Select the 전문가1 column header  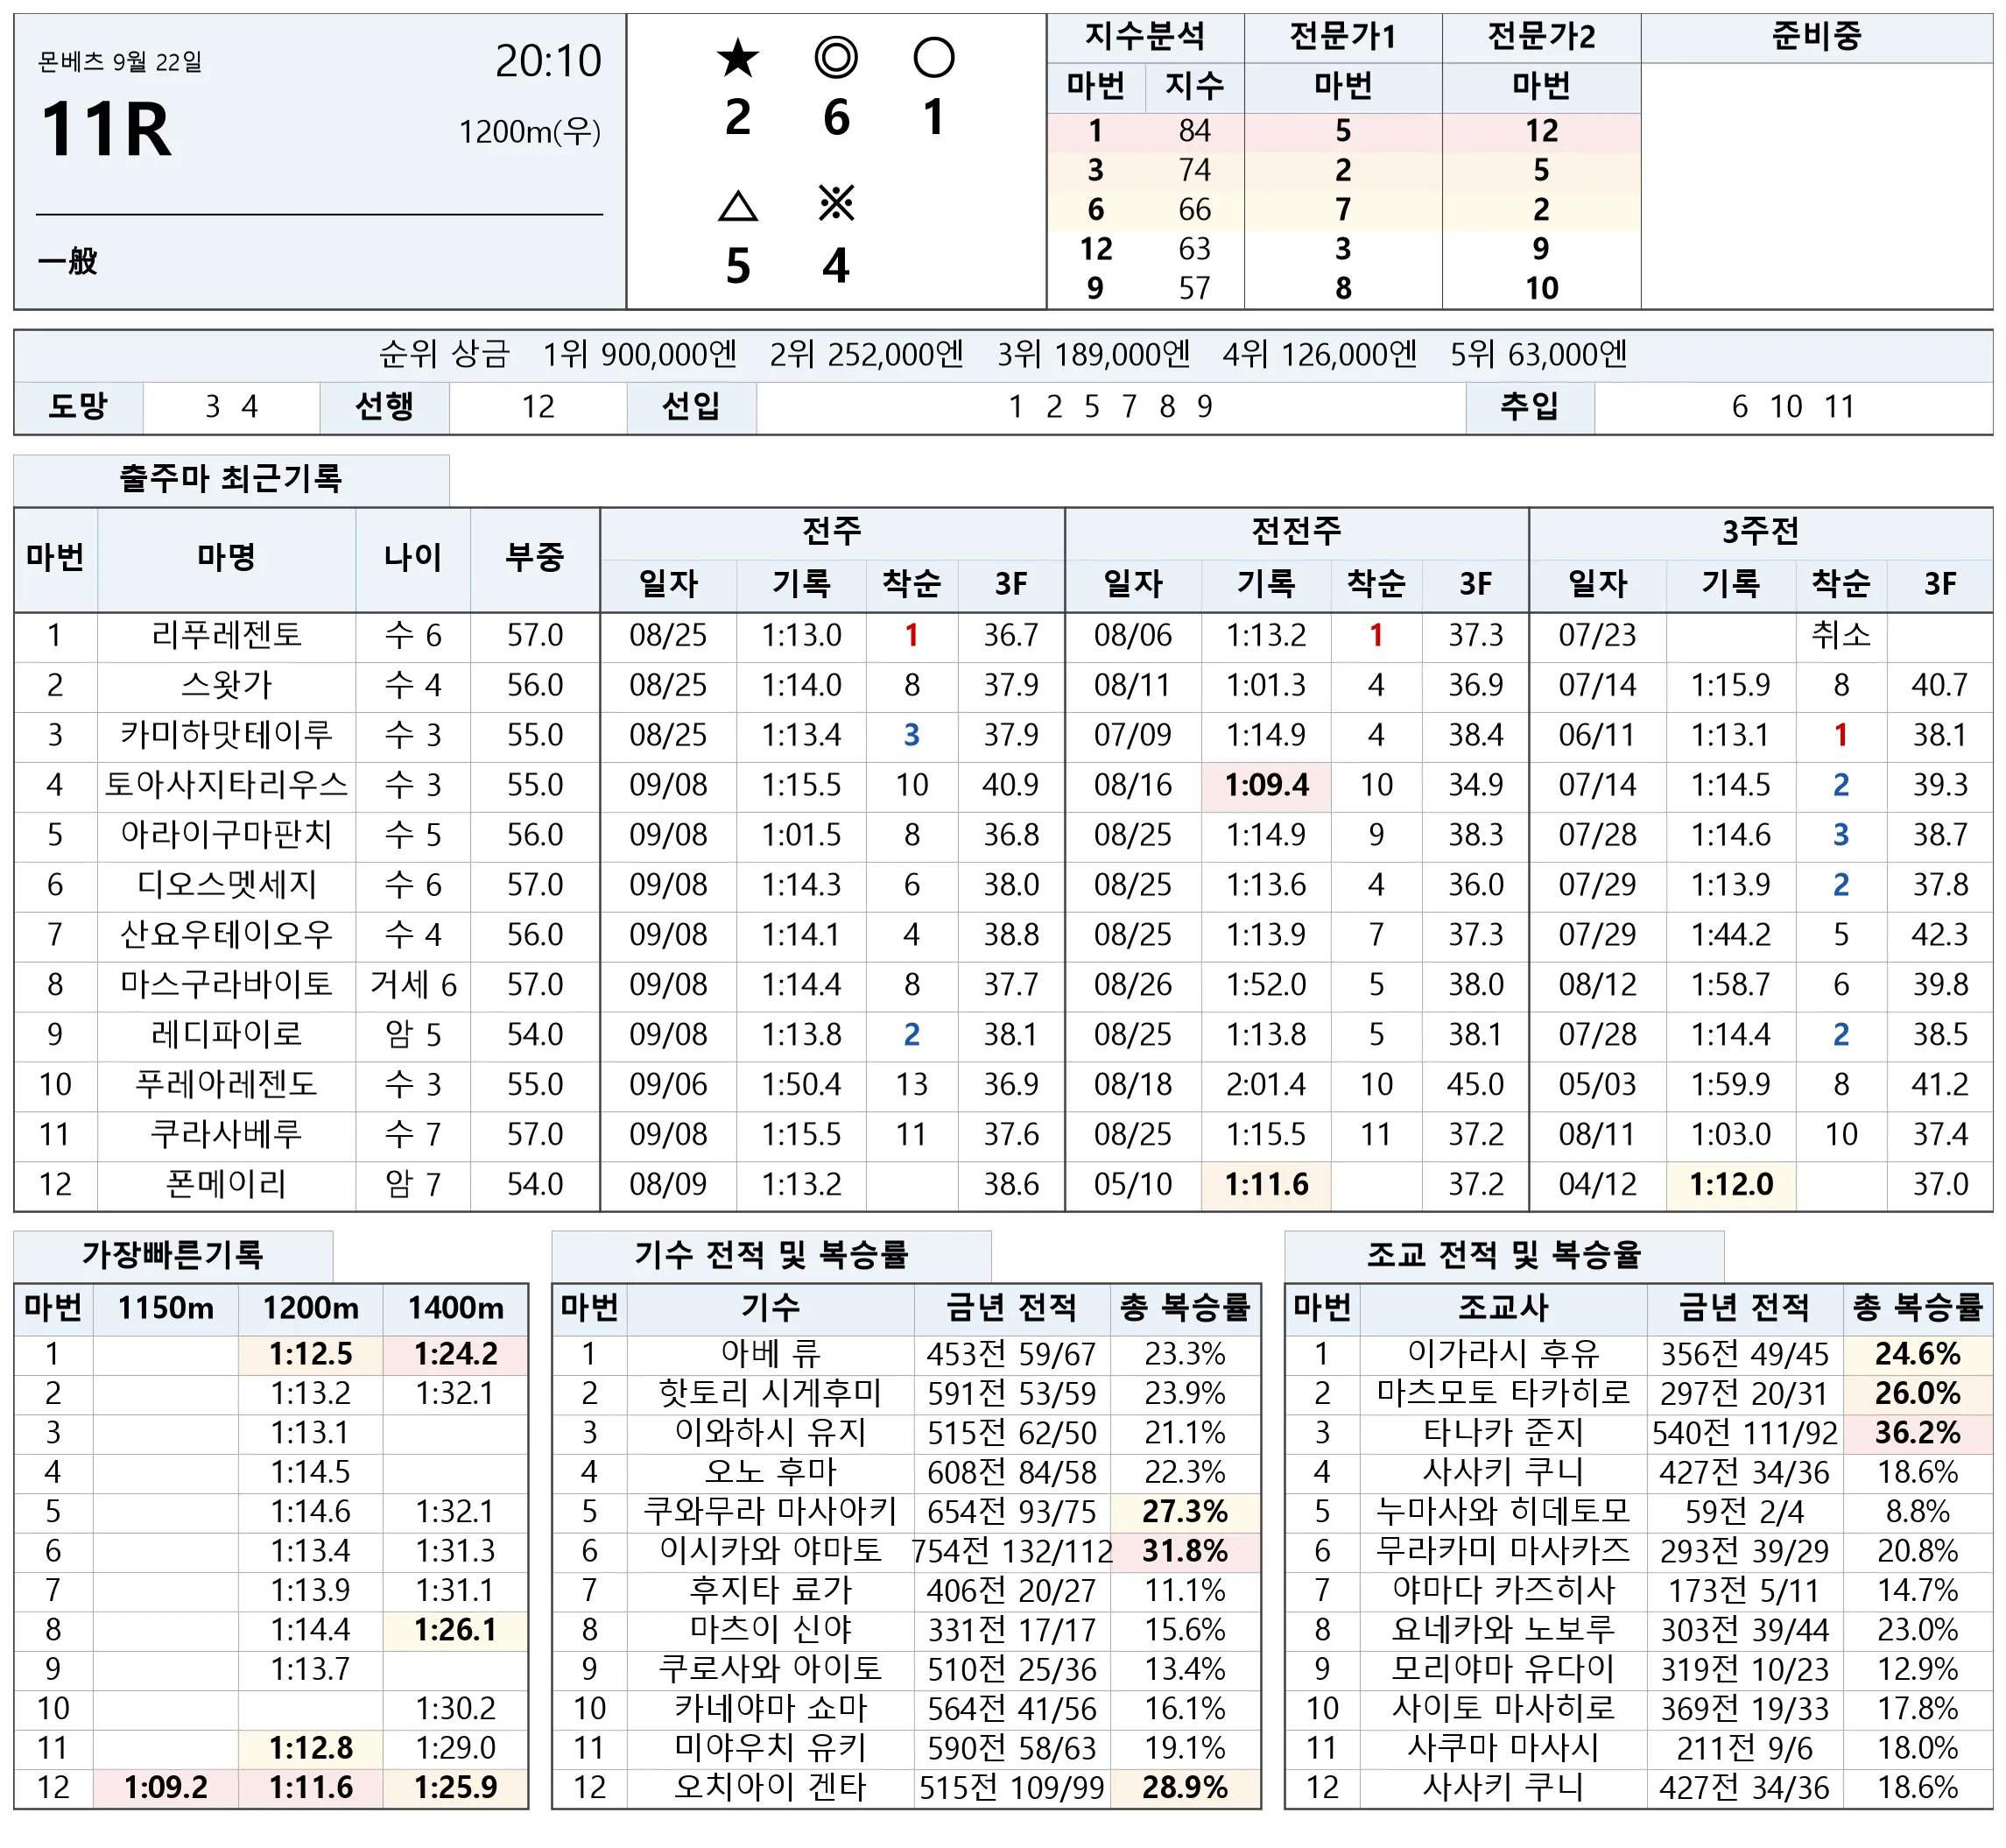tap(1342, 38)
